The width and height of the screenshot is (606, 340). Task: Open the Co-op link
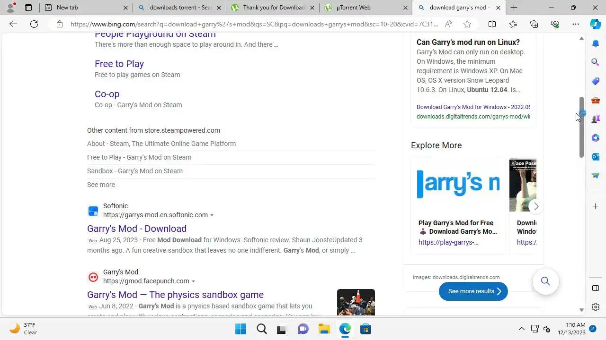107,94
